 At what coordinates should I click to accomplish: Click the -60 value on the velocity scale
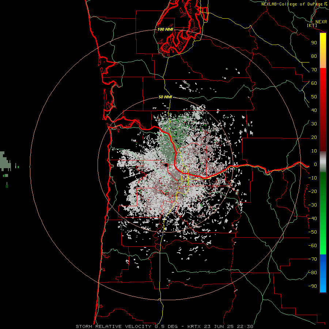pos(313,246)
